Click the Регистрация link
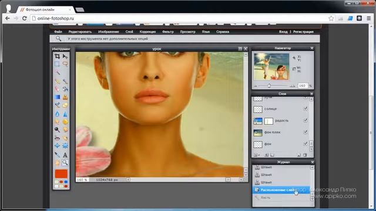 click(303, 32)
